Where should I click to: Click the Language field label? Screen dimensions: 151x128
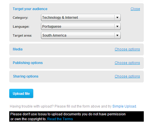click(21, 27)
